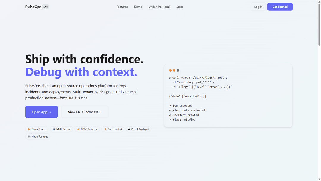This screenshot has width=321, height=181.
Task: Click the JSON accepted response line
Action: [188, 96]
